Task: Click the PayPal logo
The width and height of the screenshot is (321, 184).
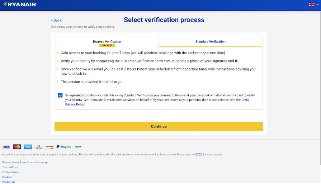Action: [x=64, y=147]
